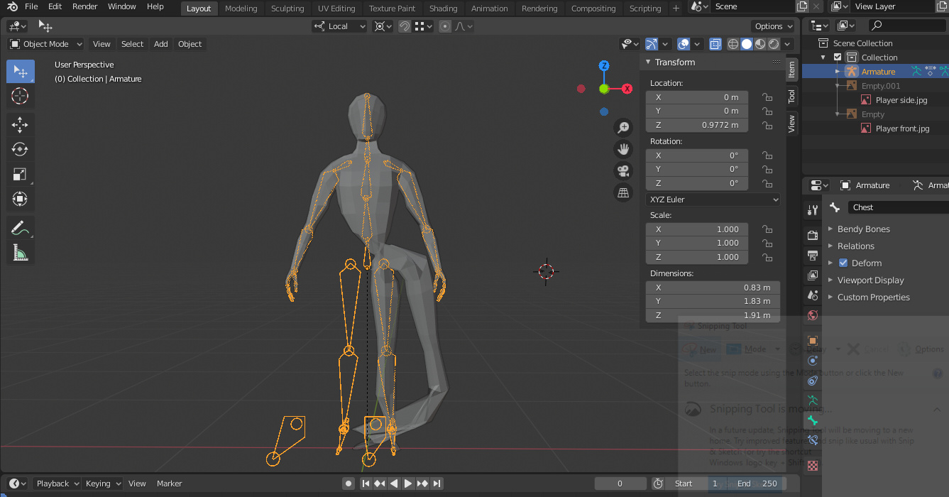The image size is (949, 497).
Task: Open the transform orientation dropdown showing Local
Action: point(339,26)
